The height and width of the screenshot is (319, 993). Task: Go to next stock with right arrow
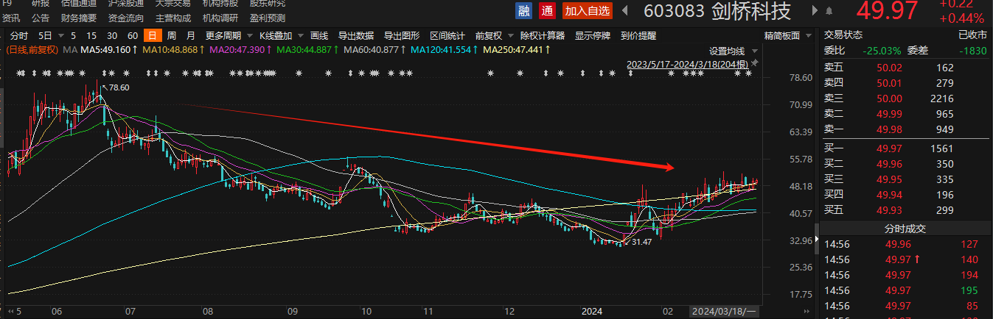point(815,10)
